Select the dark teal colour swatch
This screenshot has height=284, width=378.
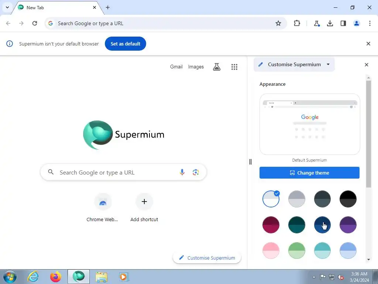coord(297,225)
